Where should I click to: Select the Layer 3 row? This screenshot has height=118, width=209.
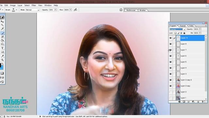[190, 74]
